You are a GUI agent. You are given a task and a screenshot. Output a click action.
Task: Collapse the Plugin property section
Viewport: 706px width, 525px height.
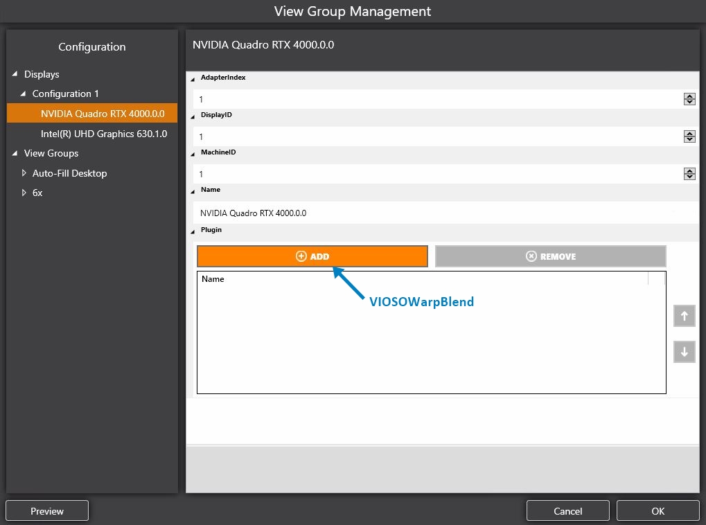coord(193,231)
